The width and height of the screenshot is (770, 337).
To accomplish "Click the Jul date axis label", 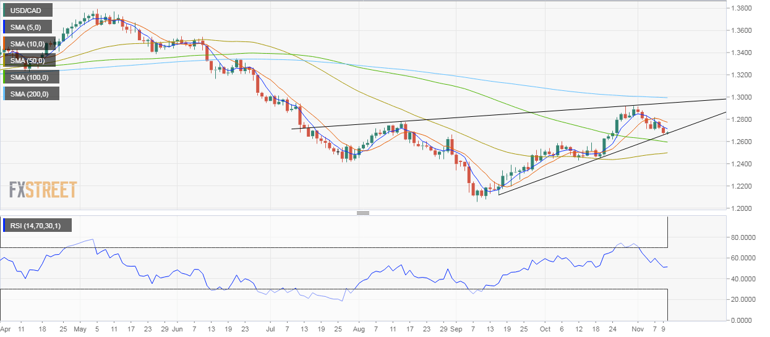I will (x=271, y=330).
